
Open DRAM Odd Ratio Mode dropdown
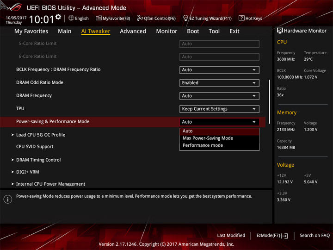219,83
